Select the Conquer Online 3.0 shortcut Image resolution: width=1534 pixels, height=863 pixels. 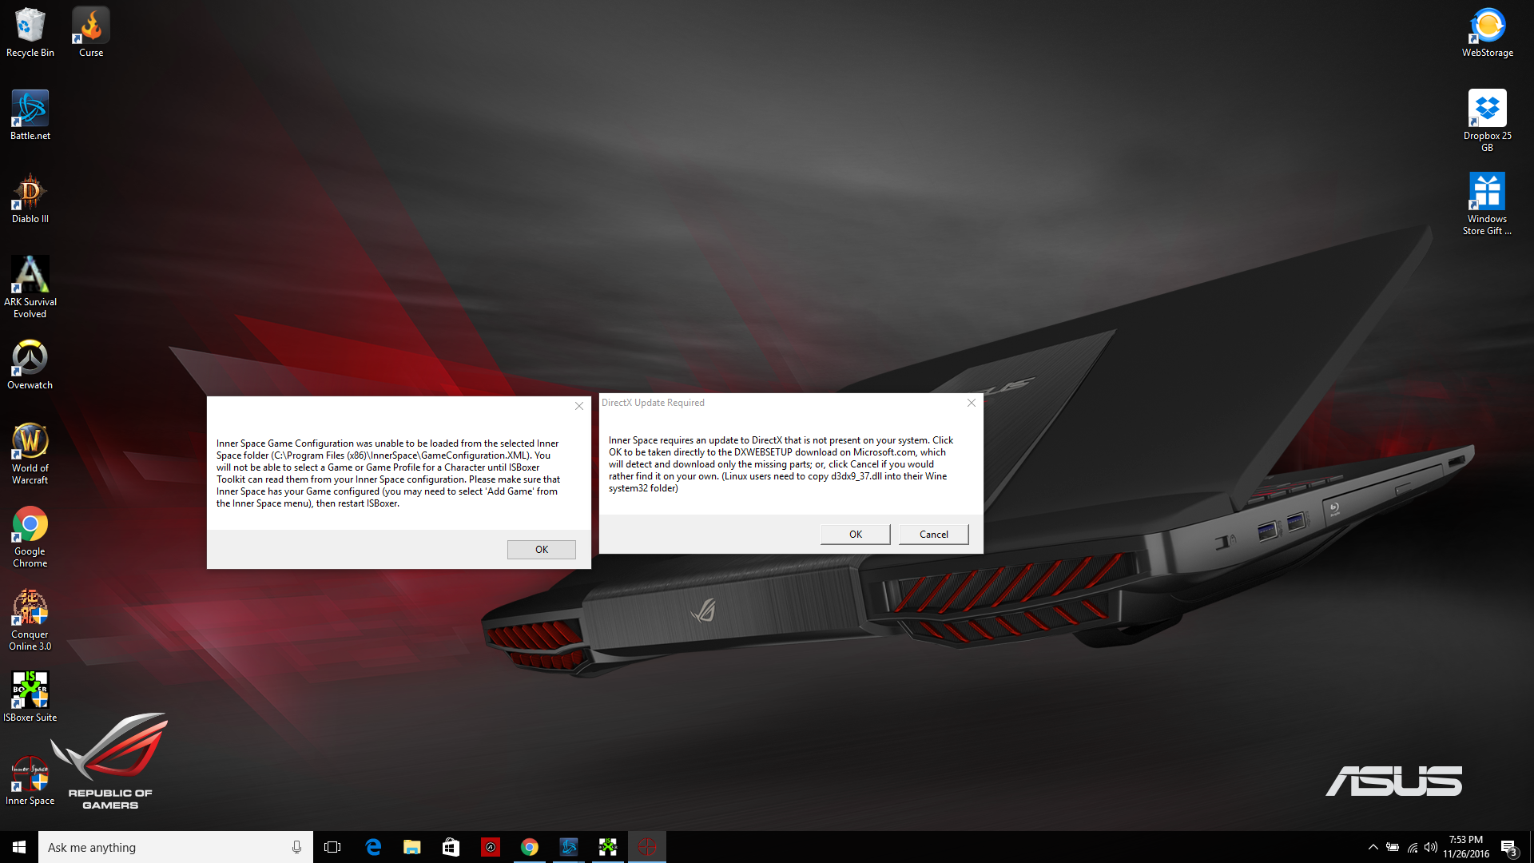[30, 619]
